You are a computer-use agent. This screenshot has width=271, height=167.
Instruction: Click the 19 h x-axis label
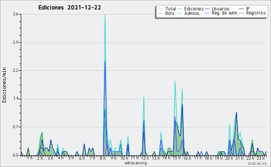pyautogui.click(x=219, y=158)
